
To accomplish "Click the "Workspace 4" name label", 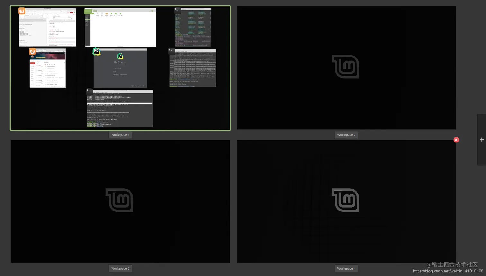I will pyautogui.click(x=346, y=268).
